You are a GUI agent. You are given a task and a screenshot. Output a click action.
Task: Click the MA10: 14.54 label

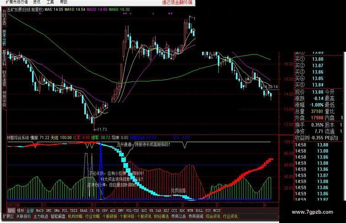tap(75, 10)
